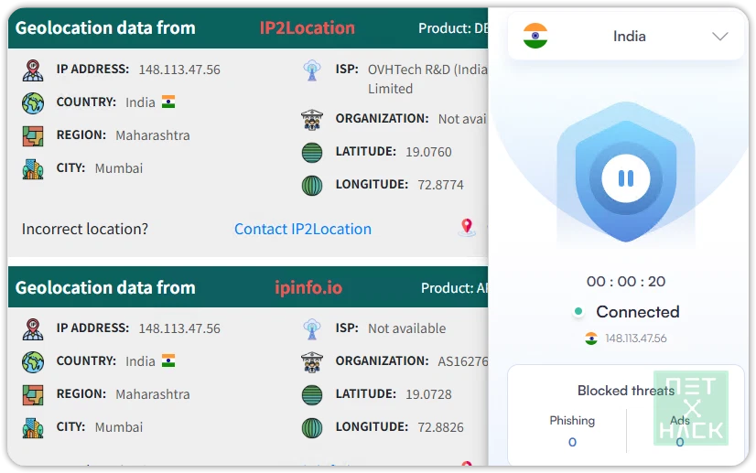Click the latitude globe icon in IP2Location
This screenshot has height=473, width=756.
coord(312,153)
